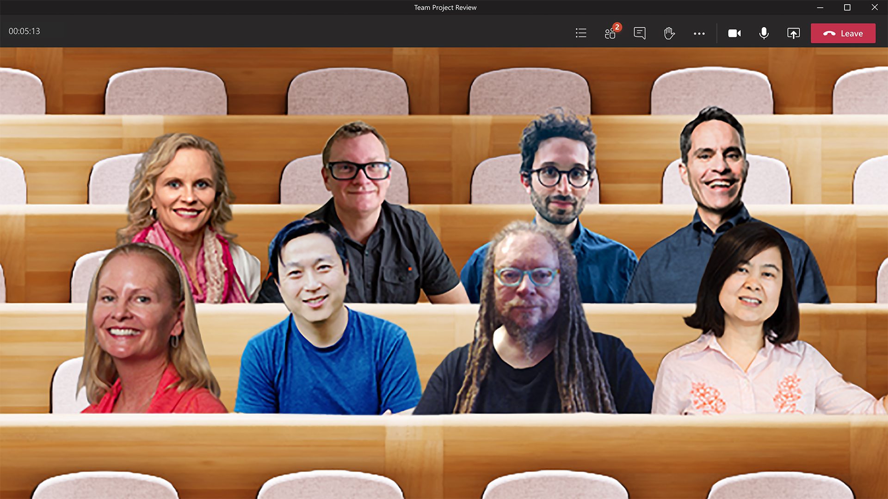Image resolution: width=888 pixels, height=499 pixels.
Task: Click the Team Project Review window title
Action: [x=445, y=7]
